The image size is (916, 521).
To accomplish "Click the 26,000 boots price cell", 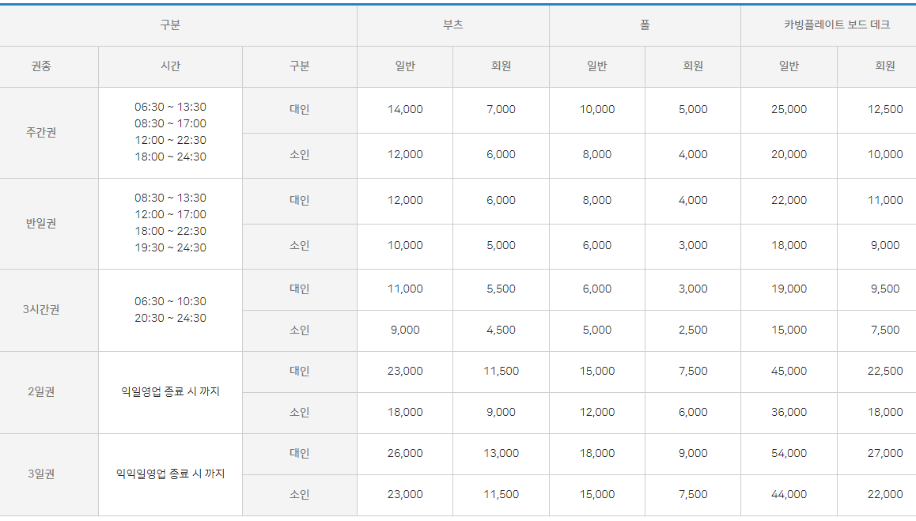I will [405, 454].
